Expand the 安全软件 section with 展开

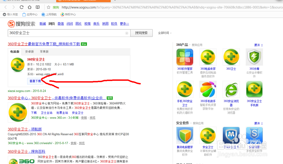[258, 123]
